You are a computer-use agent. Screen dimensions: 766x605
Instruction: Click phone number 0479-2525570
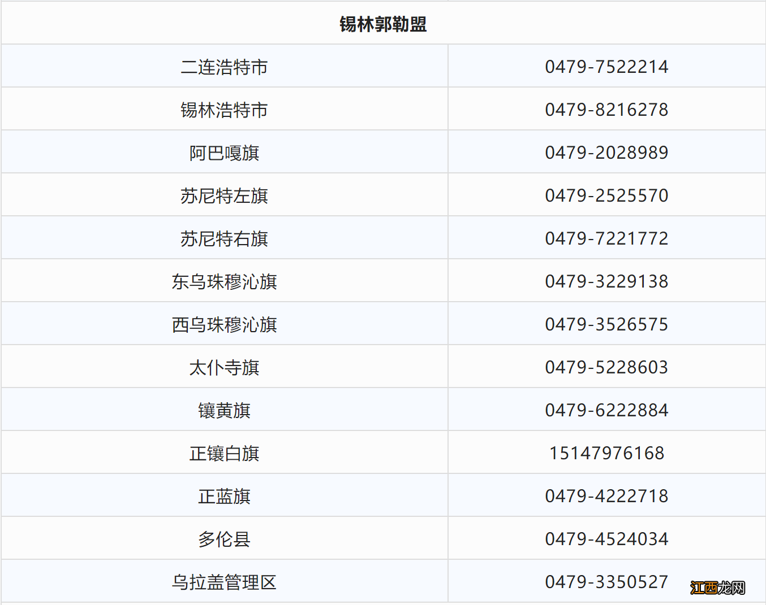[607, 195]
